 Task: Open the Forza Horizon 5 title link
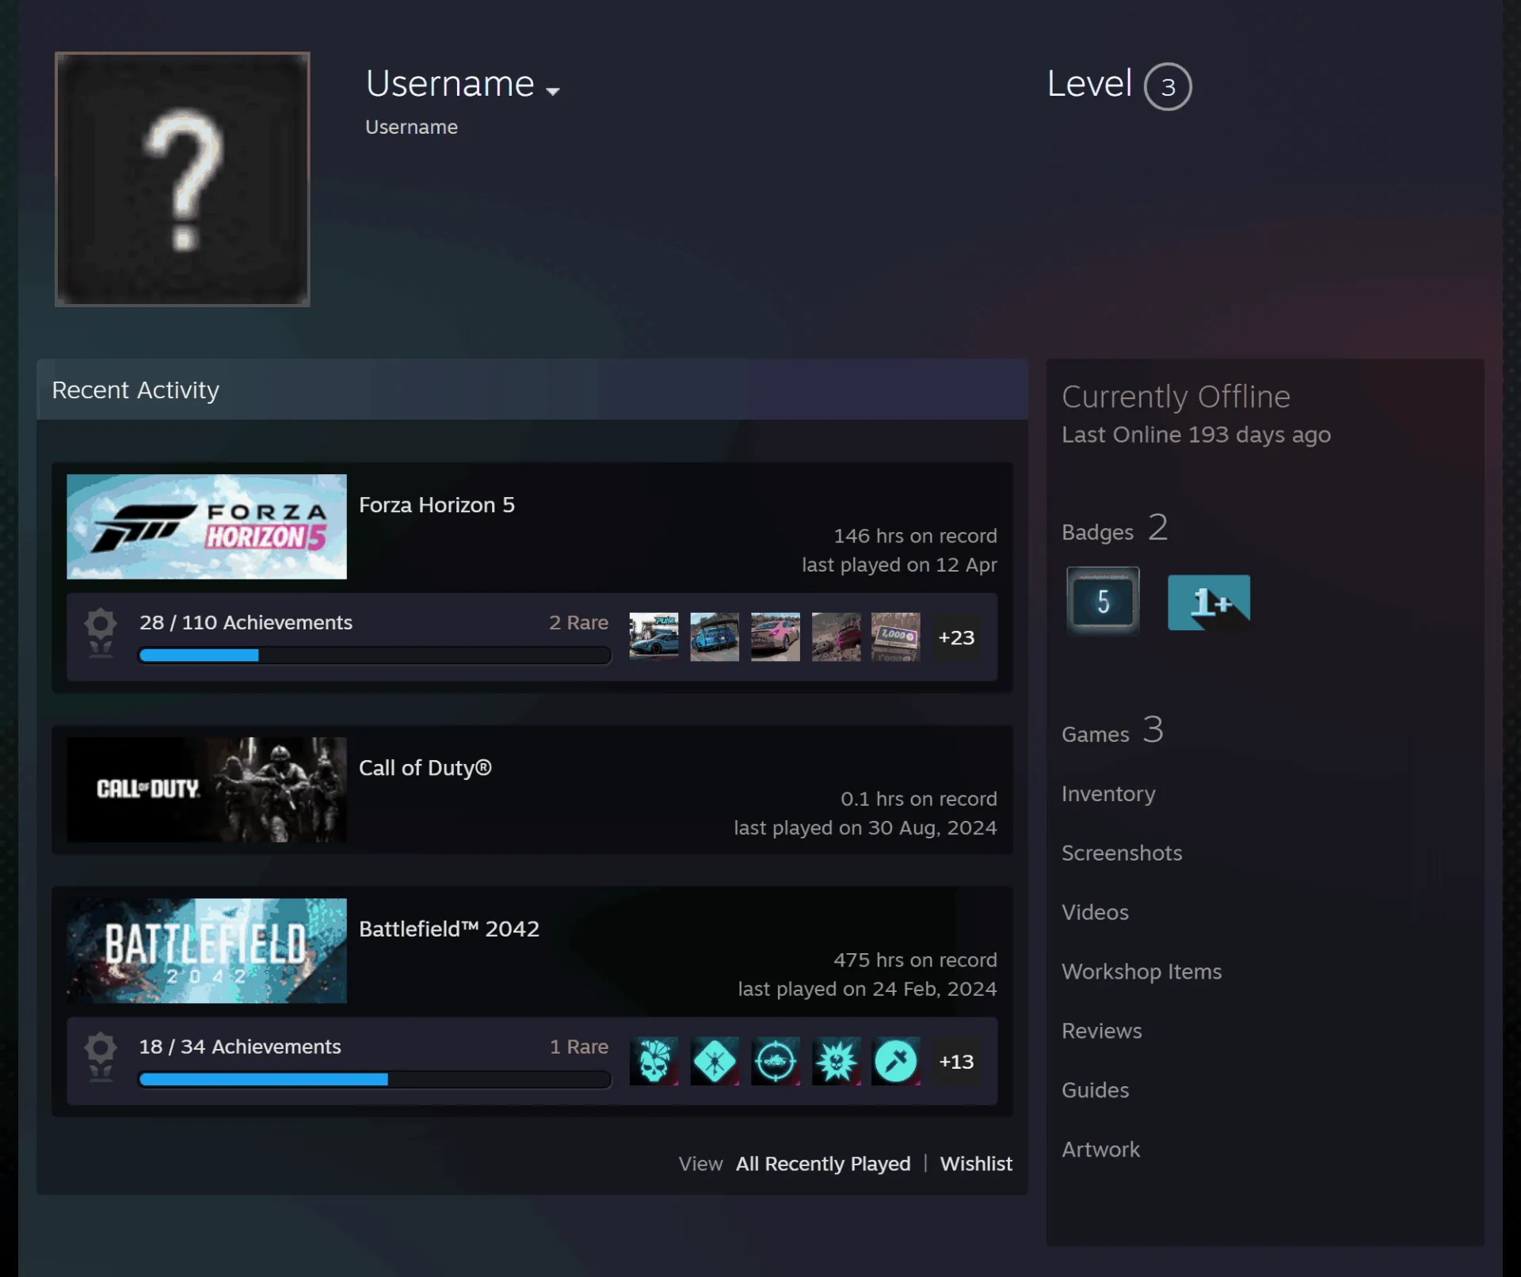pos(436,505)
